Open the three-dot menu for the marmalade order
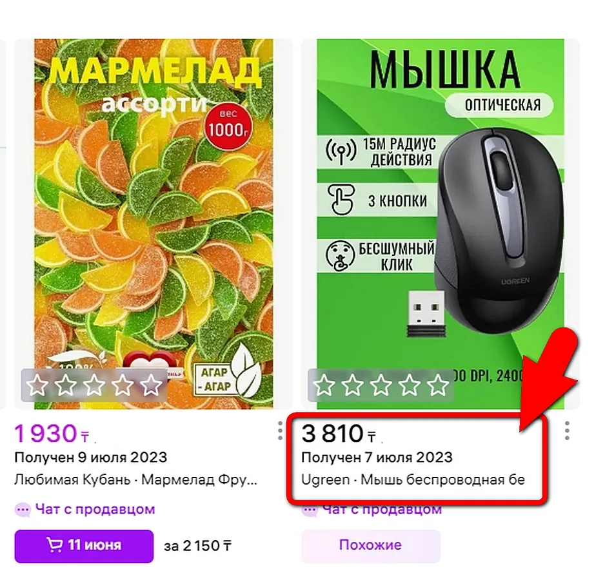 coord(280,430)
